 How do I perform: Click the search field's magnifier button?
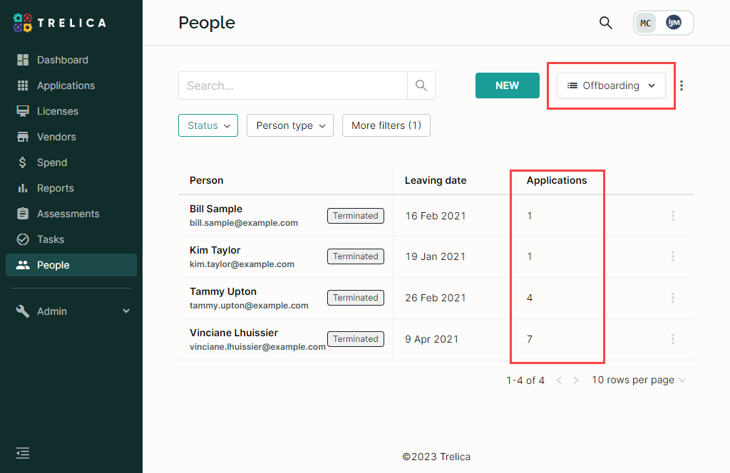(421, 85)
